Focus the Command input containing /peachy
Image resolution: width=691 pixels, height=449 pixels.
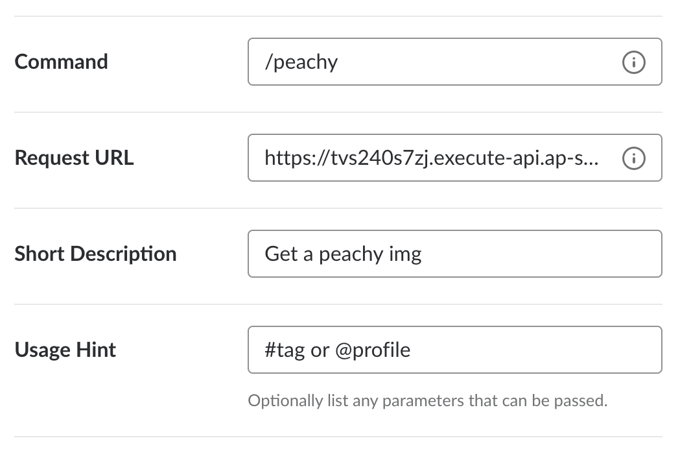pos(455,62)
